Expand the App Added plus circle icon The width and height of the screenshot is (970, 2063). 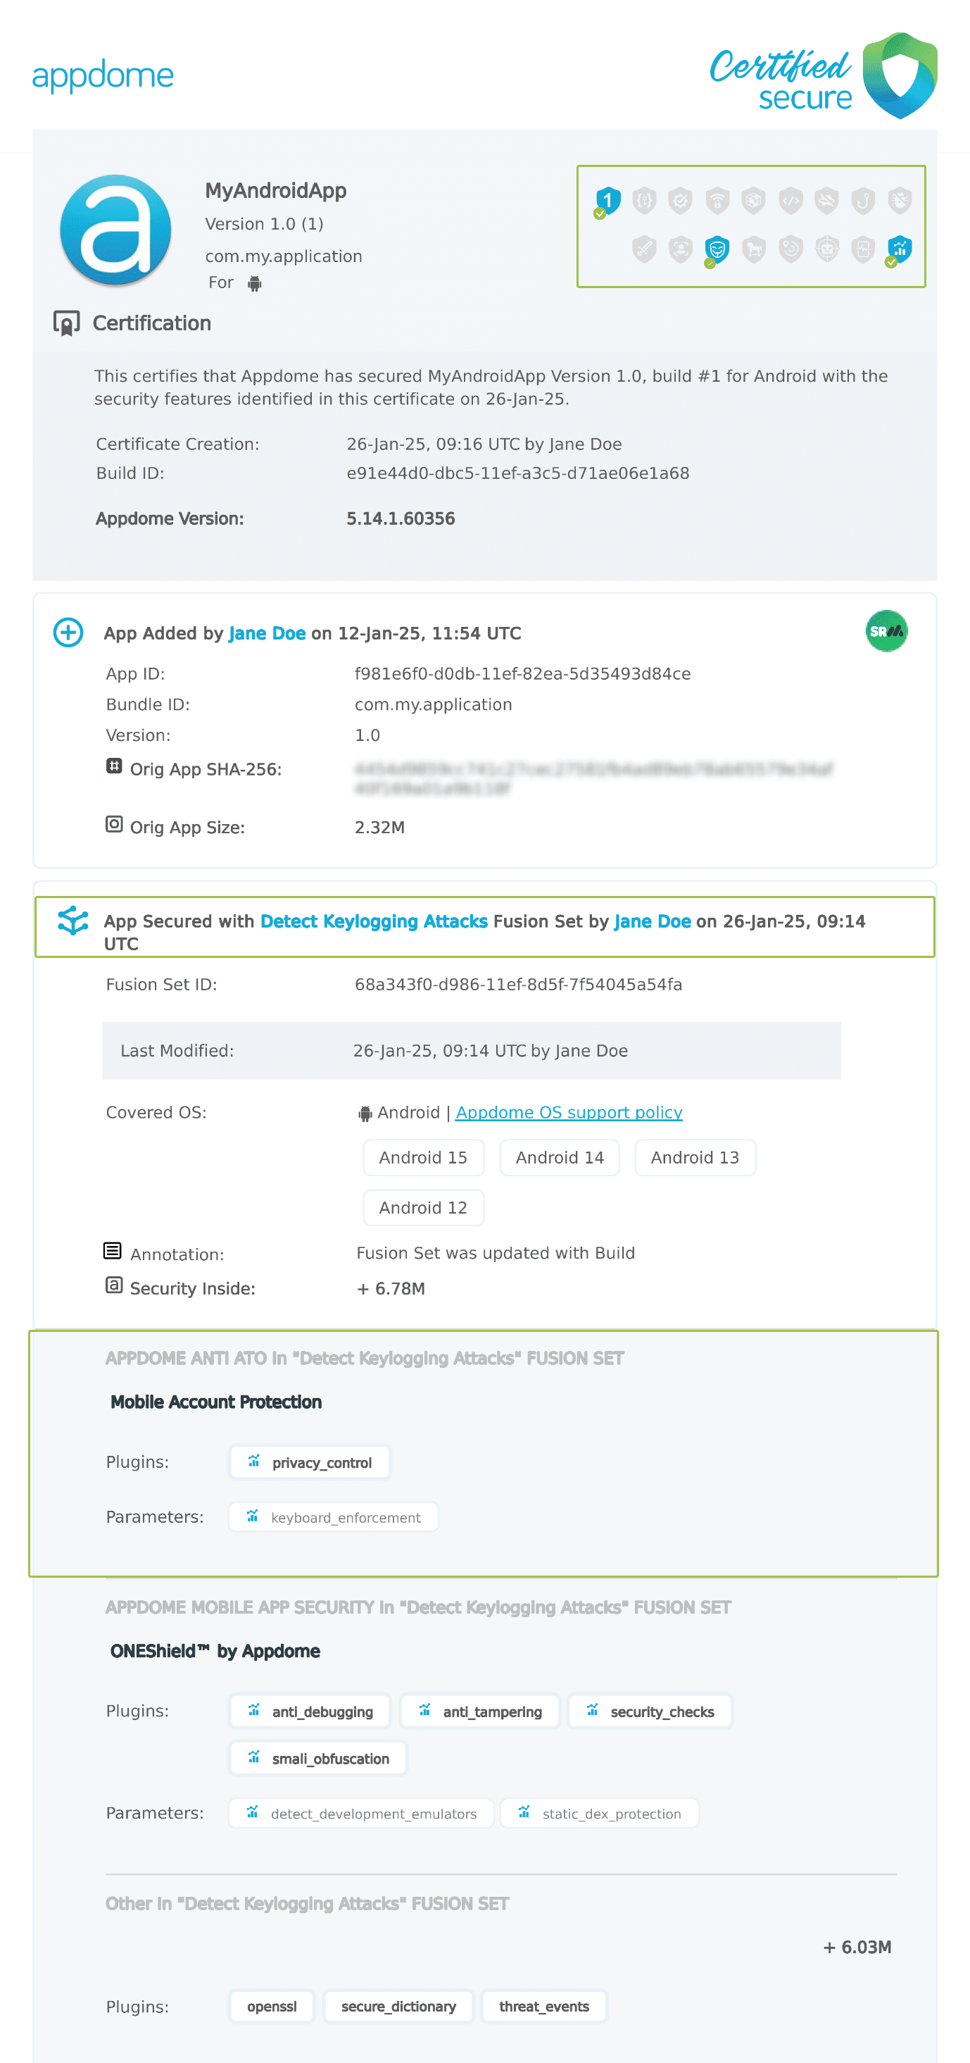click(x=68, y=632)
